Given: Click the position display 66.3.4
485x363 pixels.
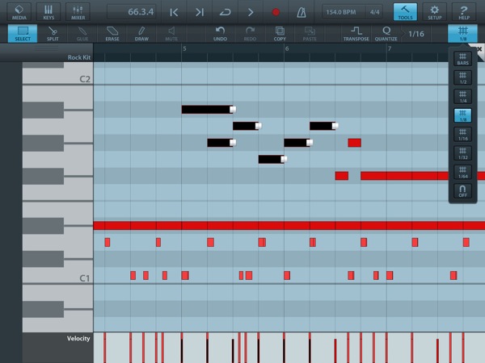Looking at the screenshot, I should (132, 12).
